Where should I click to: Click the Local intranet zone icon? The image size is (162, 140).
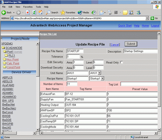click(x=132, y=137)
